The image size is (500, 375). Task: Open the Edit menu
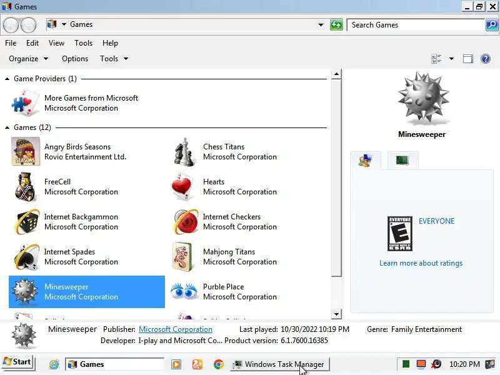pyautogui.click(x=32, y=43)
